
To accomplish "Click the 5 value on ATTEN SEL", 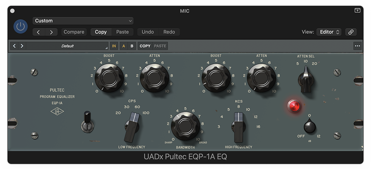I will [298, 64].
